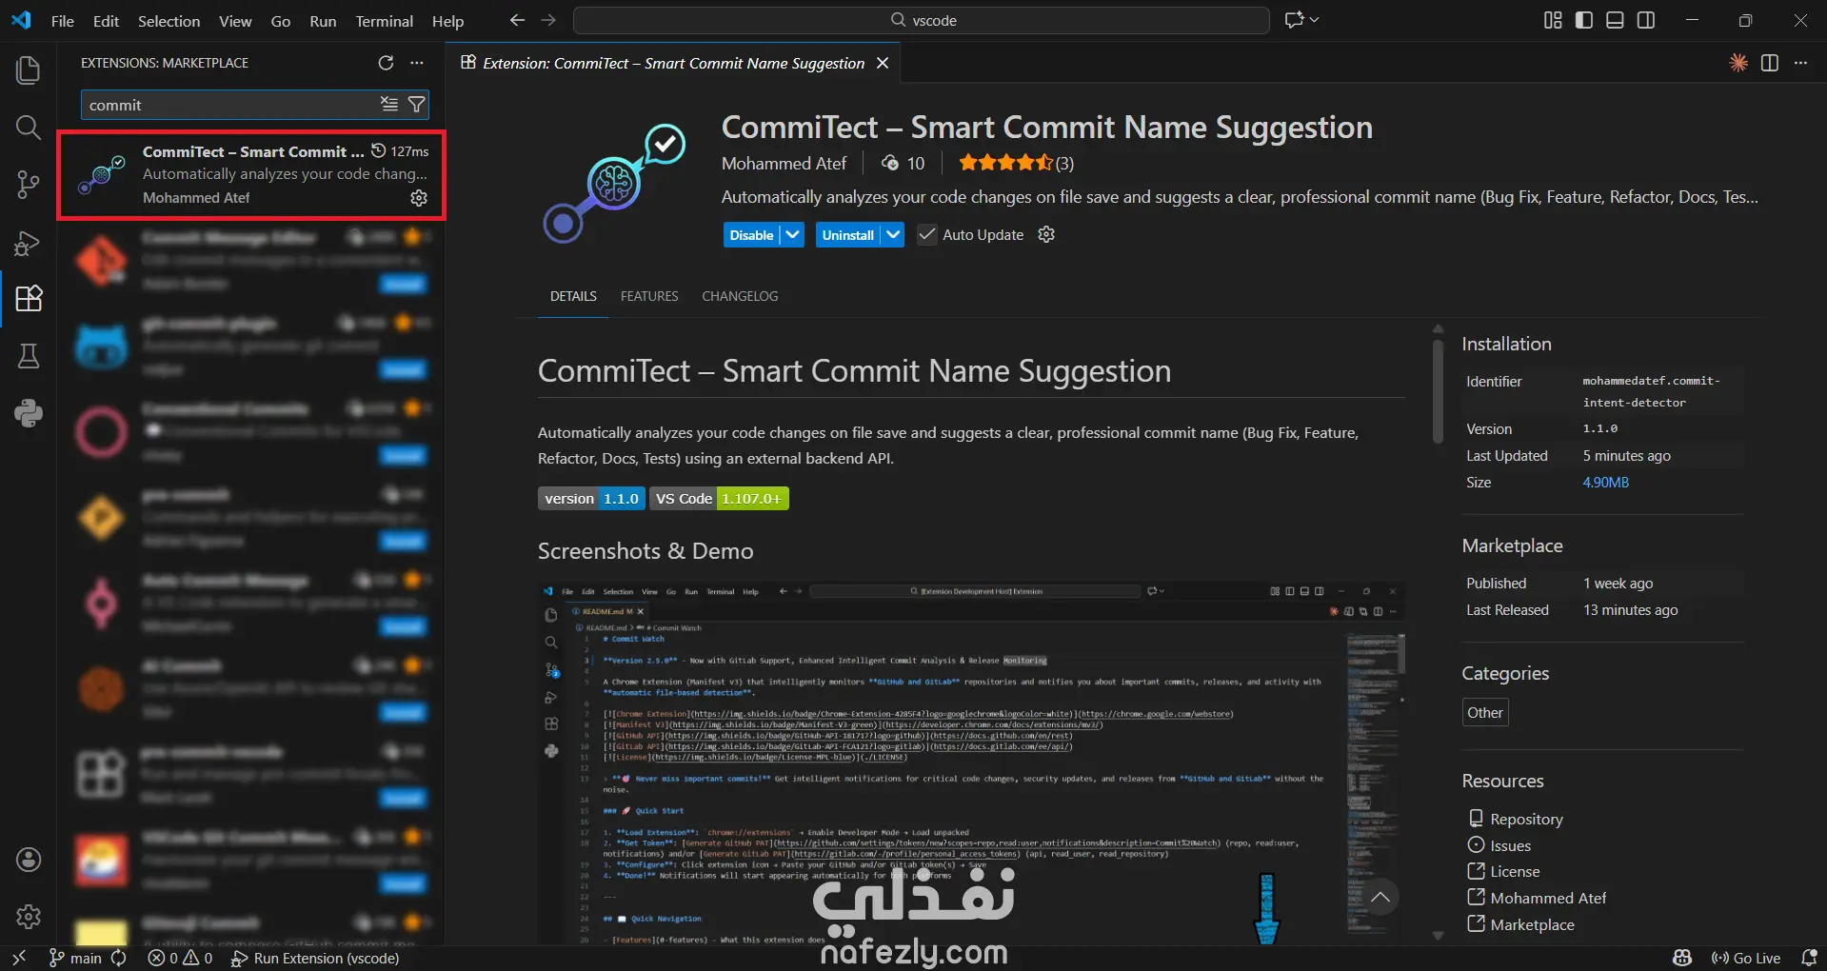Select the CommiTect extension in the list
This screenshot has height=971, width=1827.
[x=251, y=175]
